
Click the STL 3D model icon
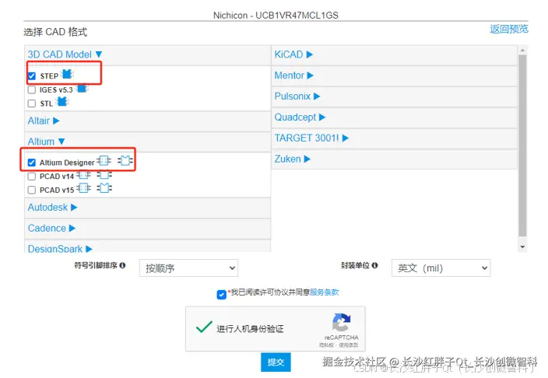(62, 102)
